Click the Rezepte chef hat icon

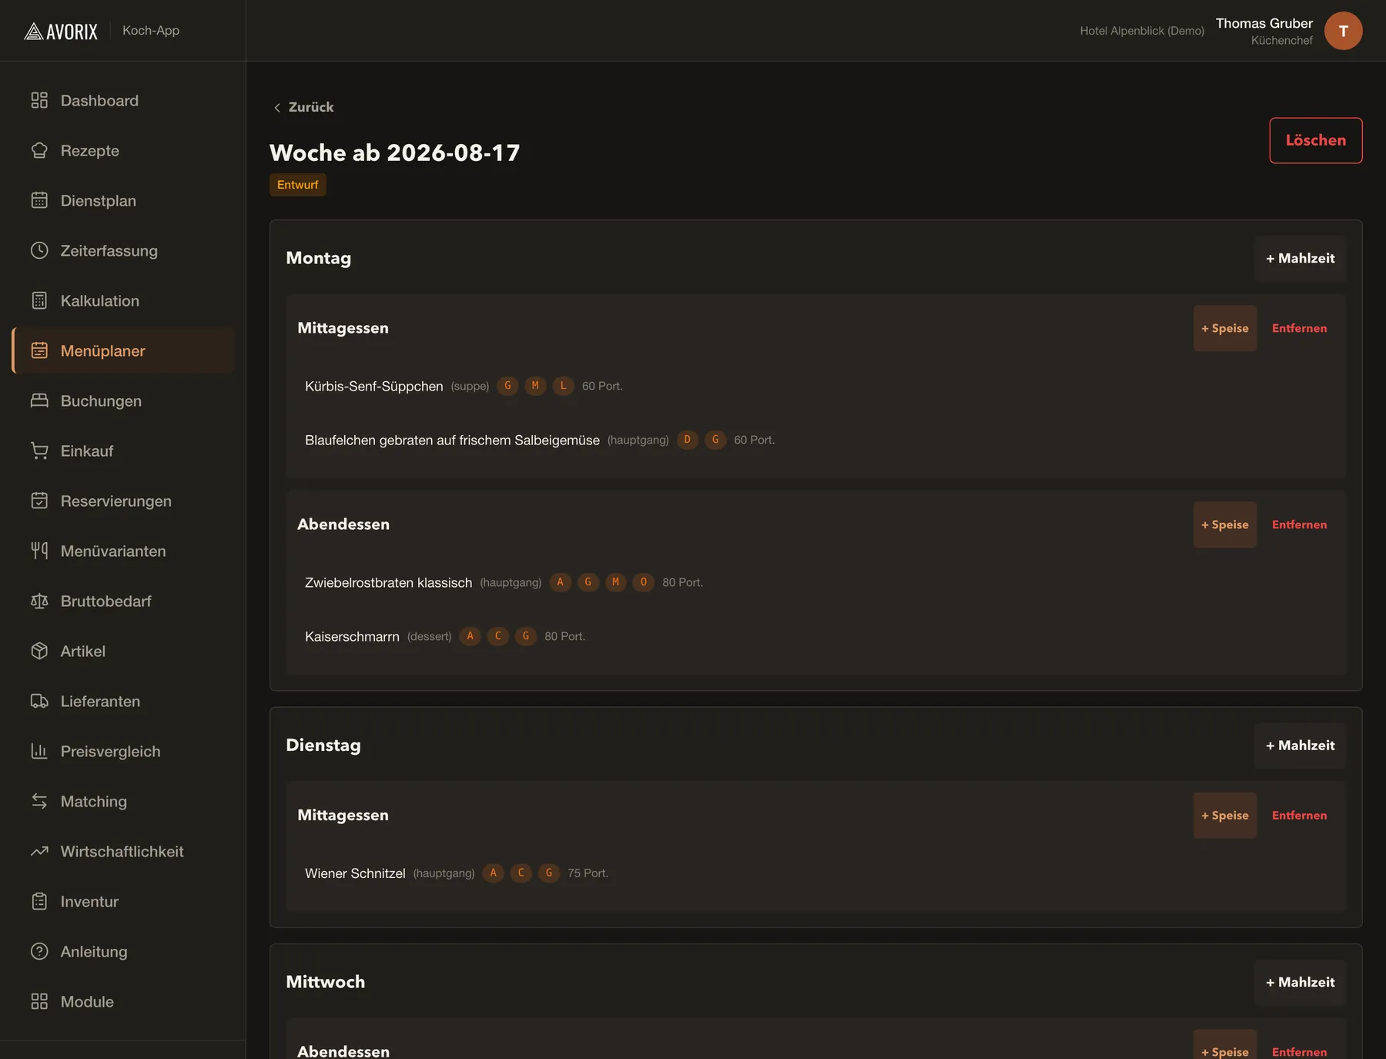click(x=39, y=150)
